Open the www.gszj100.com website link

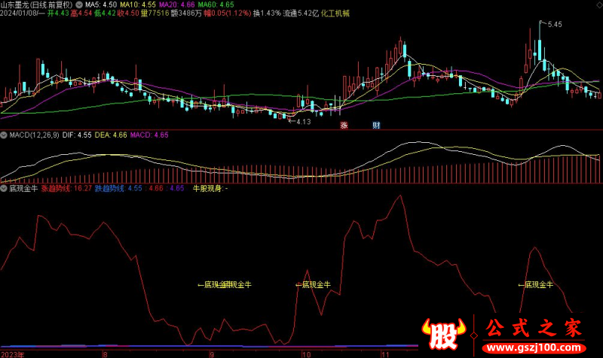pyautogui.click(x=533, y=348)
